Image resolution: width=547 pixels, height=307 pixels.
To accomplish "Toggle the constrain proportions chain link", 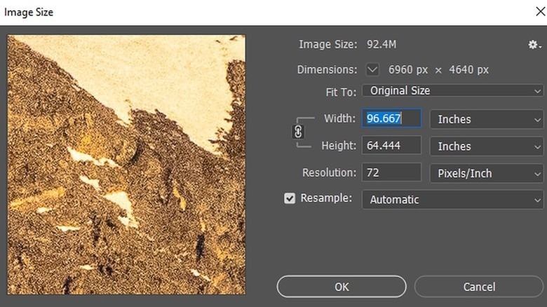I will pos(298,132).
